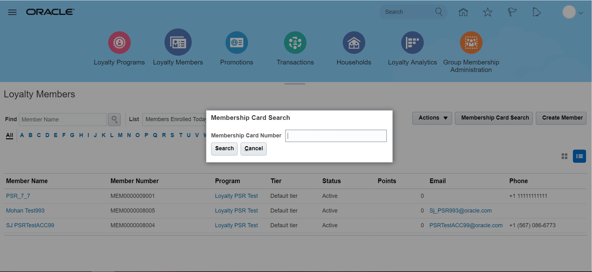
Task: Switch to grid card view
Action: 564,156
